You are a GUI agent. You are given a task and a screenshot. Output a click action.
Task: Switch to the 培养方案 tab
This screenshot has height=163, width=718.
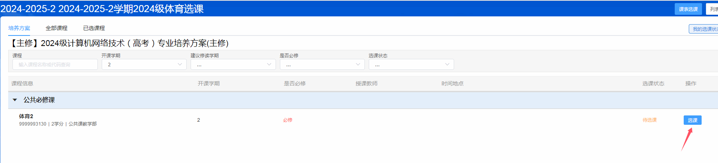point(19,28)
